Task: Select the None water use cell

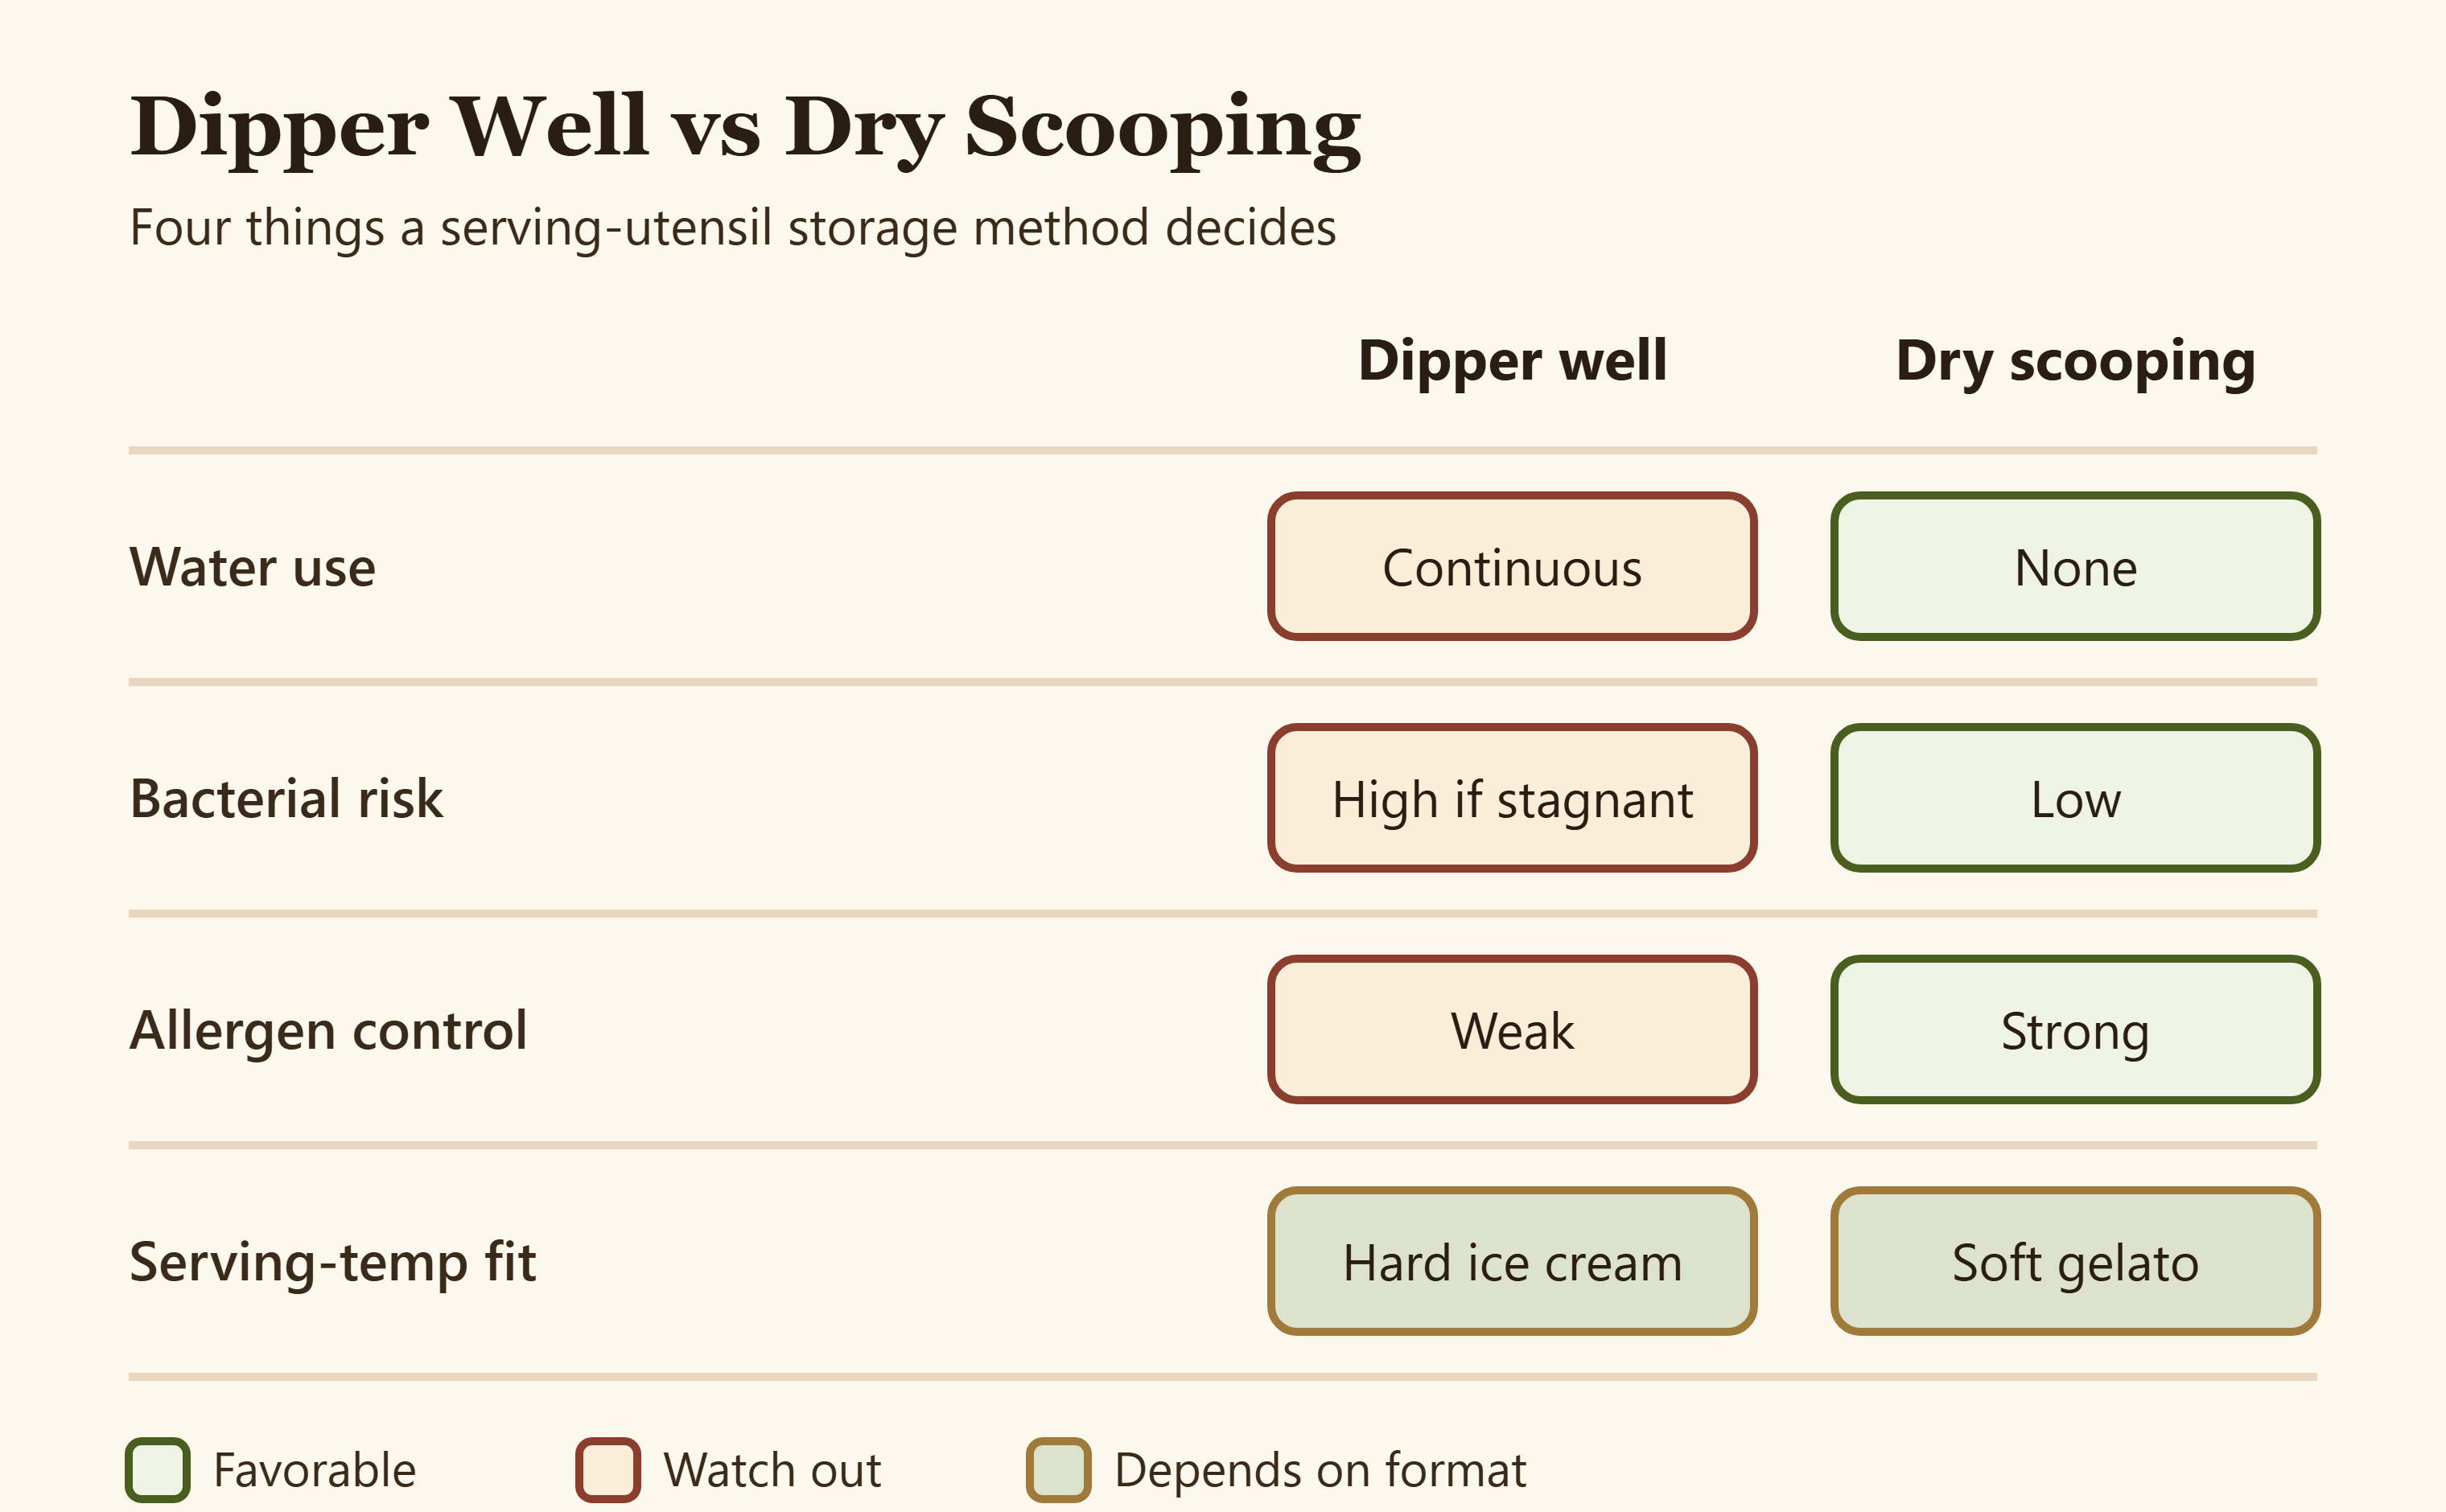Action: (2075, 566)
